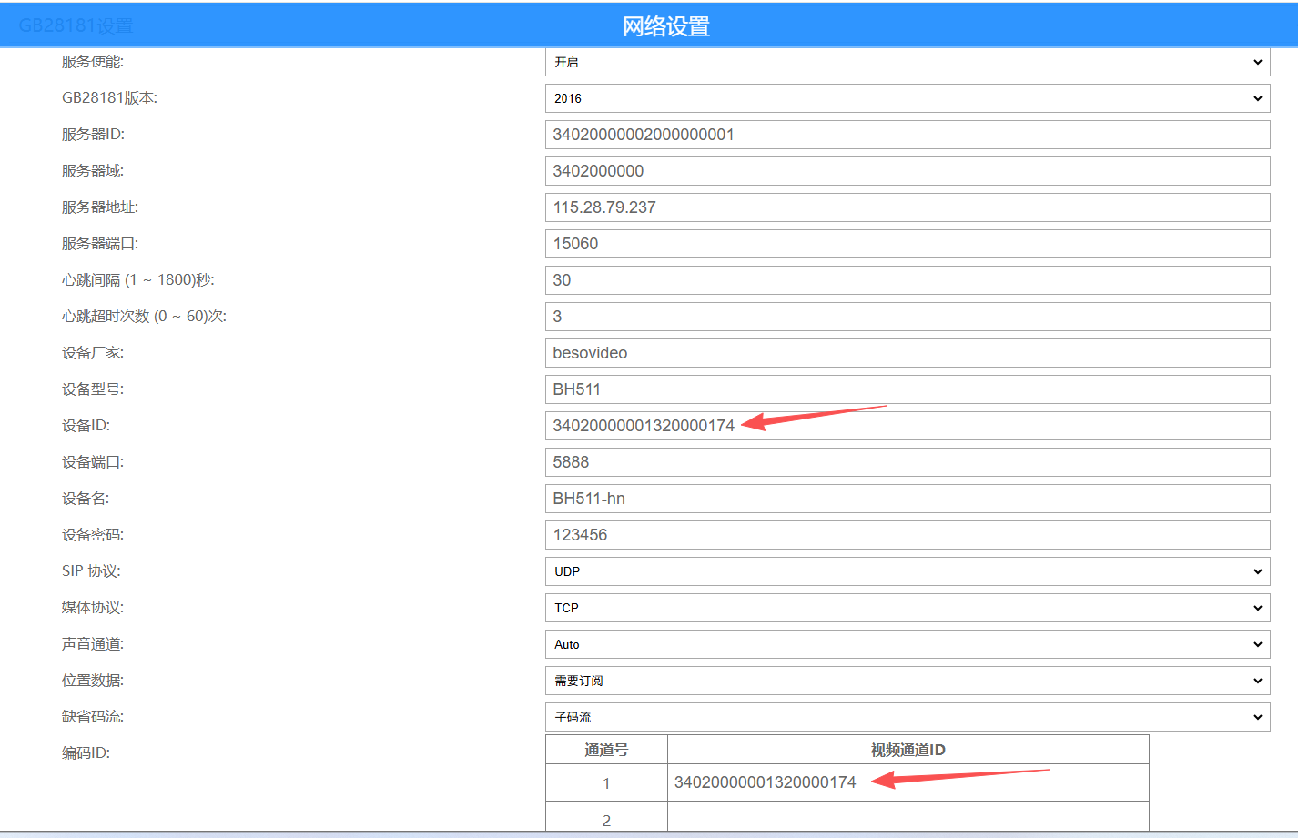Focus the 设备端口 field showing 5888
The width and height of the screenshot is (1298, 838).
(907, 462)
